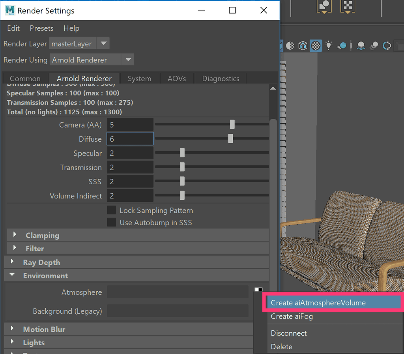Click the shapes preset icon in the Maya shelf
This screenshot has height=354, width=404.
324,6
